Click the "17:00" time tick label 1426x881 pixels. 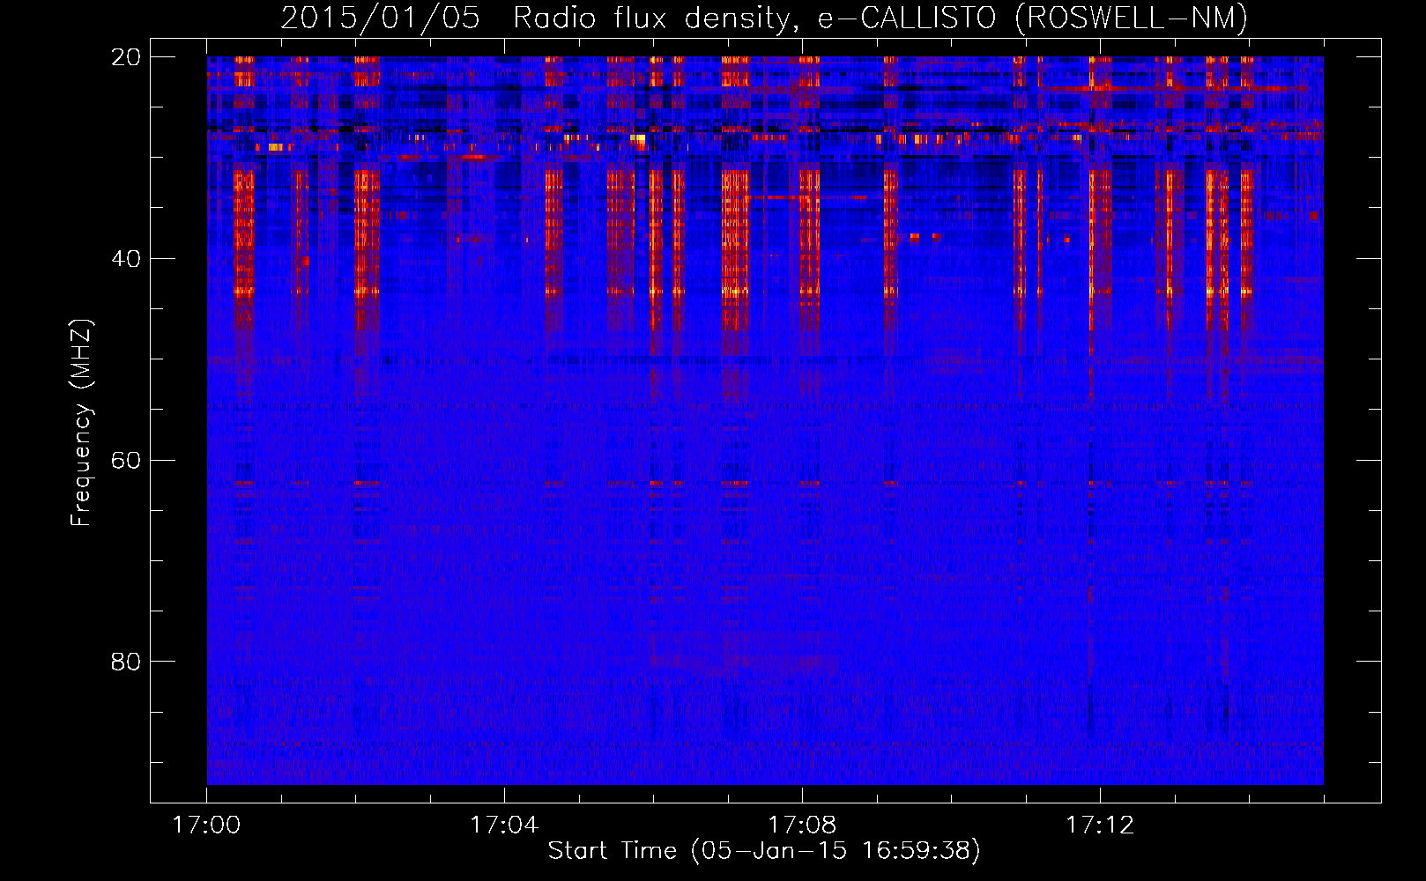click(206, 825)
